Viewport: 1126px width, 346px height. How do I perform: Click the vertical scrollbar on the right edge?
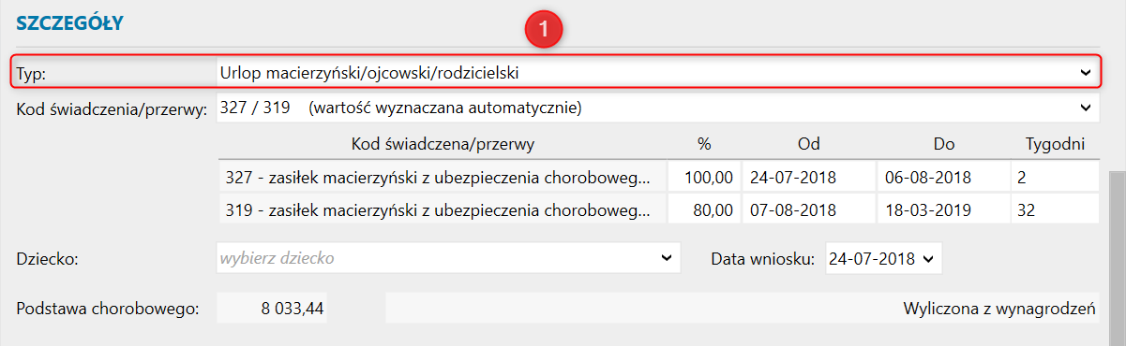click(1117, 258)
